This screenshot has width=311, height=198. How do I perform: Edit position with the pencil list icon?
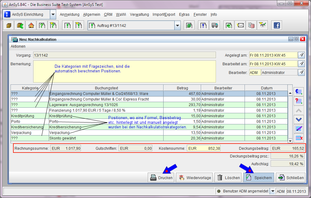click(x=299, y=129)
